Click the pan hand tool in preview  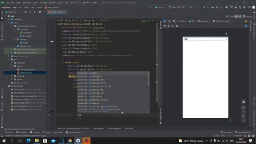(244, 102)
